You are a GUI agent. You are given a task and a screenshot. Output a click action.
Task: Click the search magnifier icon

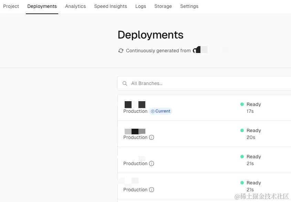click(x=125, y=83)
